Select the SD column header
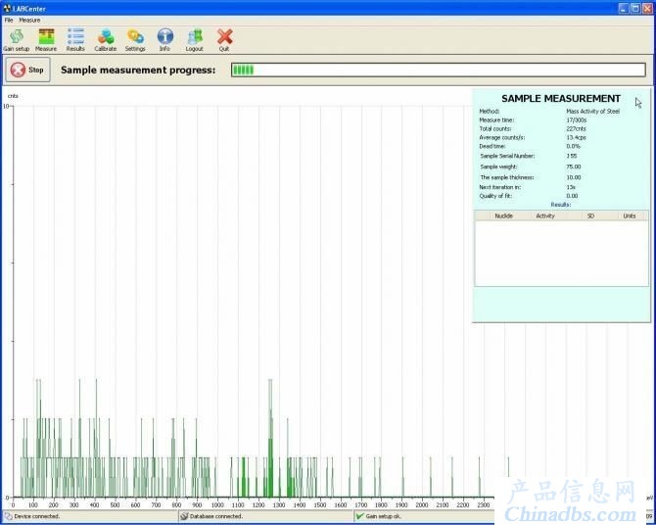 click(590, 216)
